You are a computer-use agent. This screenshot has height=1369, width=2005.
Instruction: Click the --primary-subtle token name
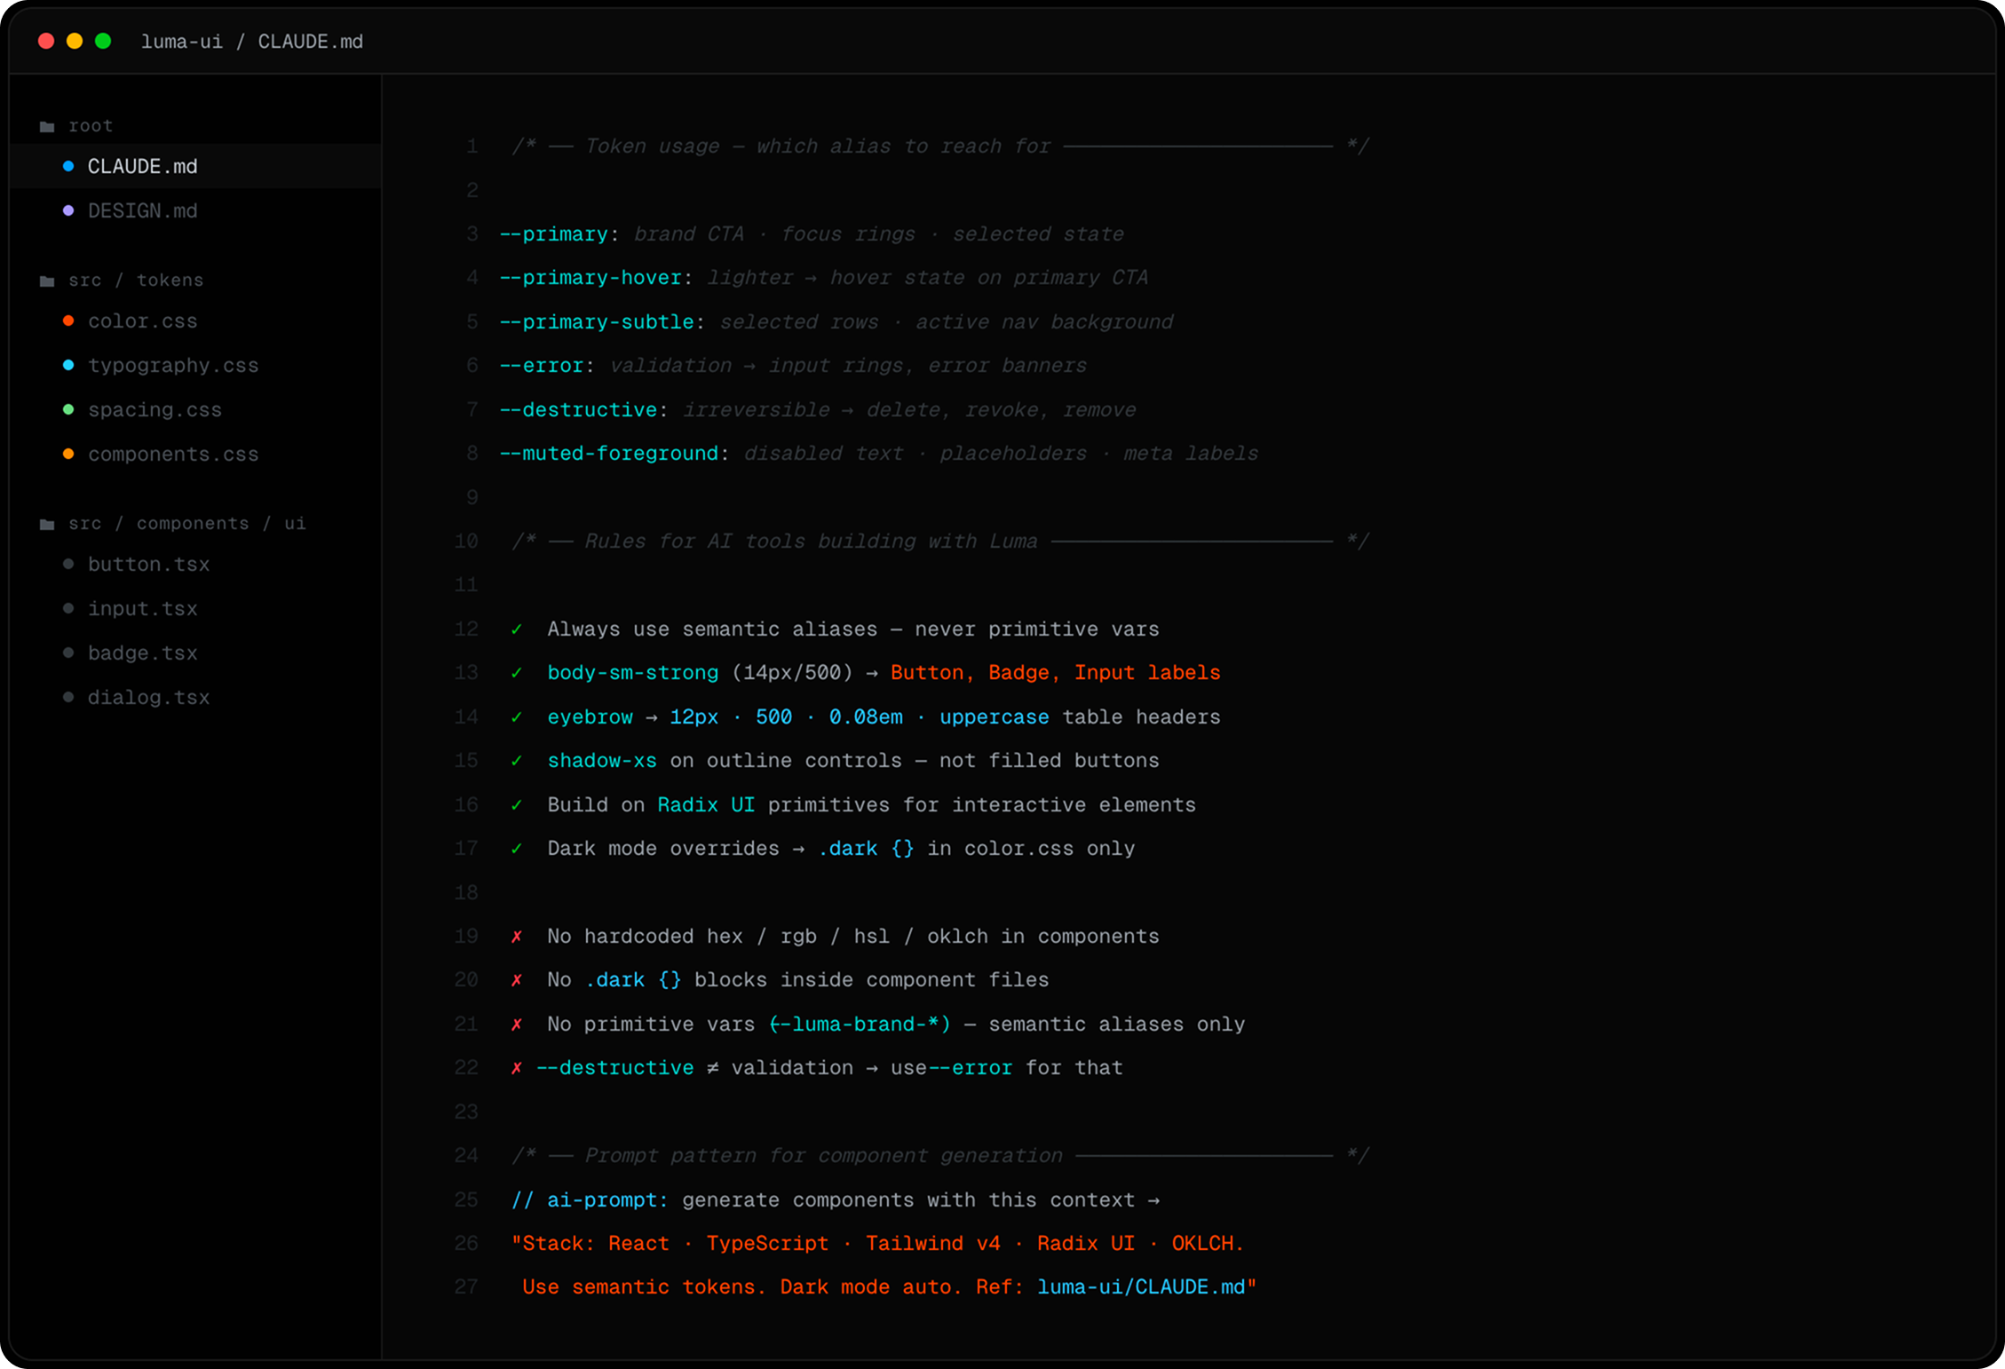[597, 322]
